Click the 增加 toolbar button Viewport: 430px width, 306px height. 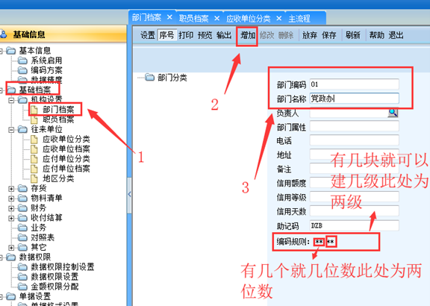pyautogui.click(x=248, y=35)
